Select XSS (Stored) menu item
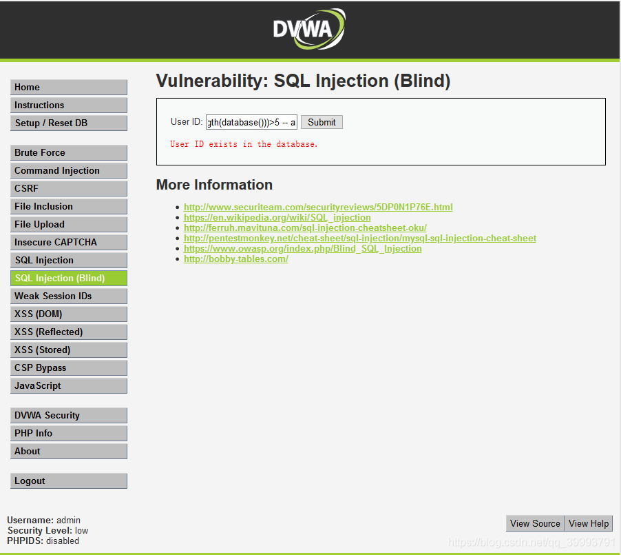Screen dimensions: 621x555 [x=69, y=350]
